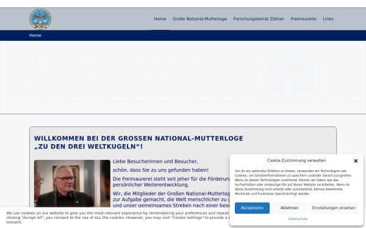
Task: Open Große National-Mutterloge menu
Action: [199, 19]
